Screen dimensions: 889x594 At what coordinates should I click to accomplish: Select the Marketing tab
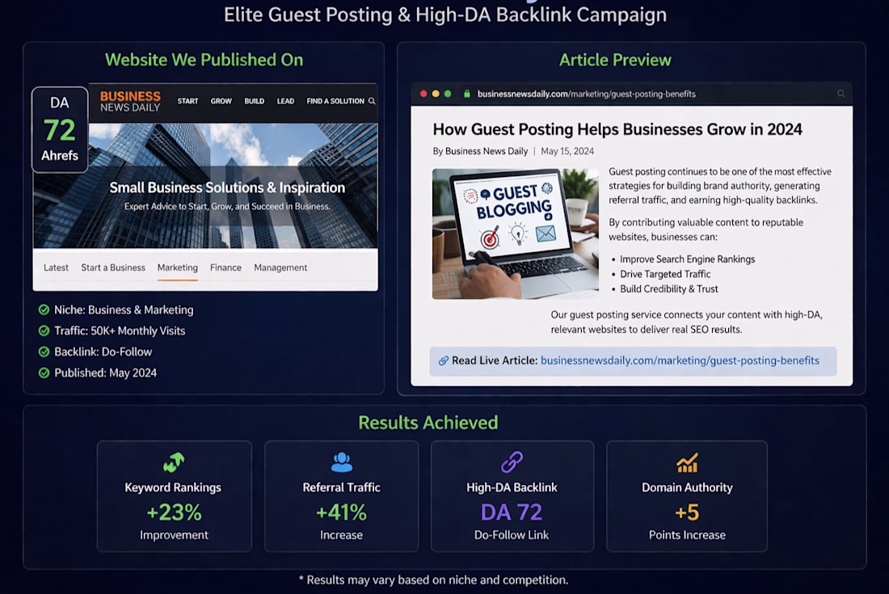(x=178, y=268)
